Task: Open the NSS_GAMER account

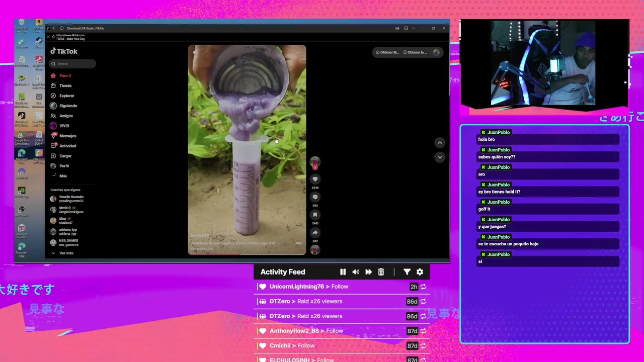Action: pos(65,242)
